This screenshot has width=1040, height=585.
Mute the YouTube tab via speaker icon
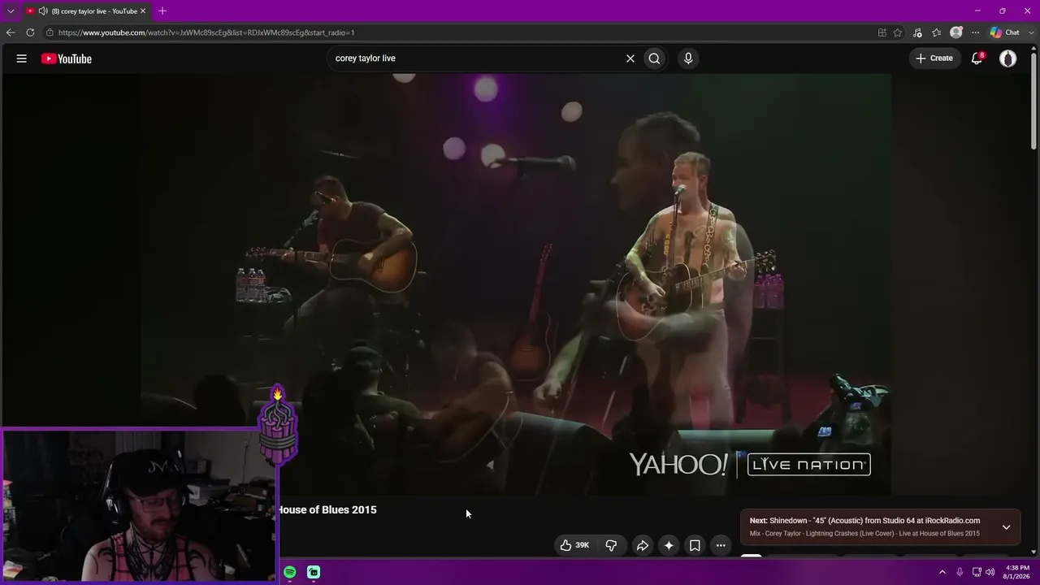tap(43, 11)
